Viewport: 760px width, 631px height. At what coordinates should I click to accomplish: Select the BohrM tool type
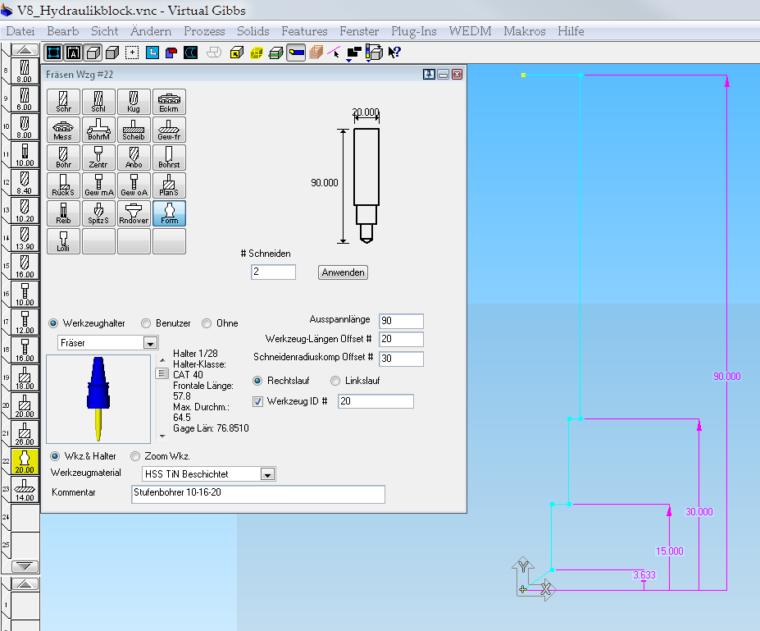[x=99, y=130]
